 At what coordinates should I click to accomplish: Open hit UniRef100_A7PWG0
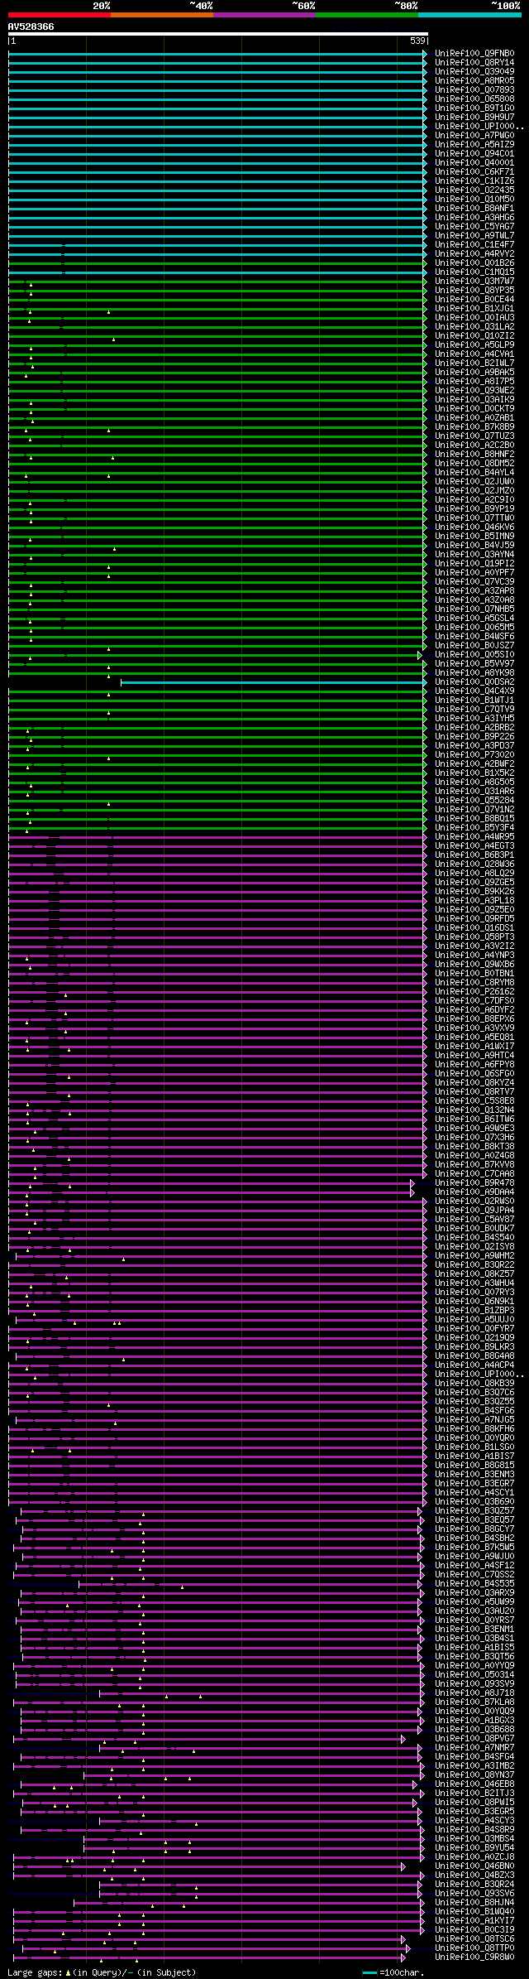click(474, 136)
